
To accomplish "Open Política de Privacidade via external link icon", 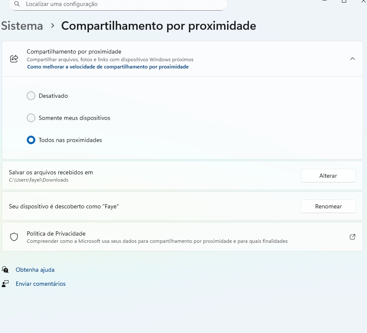I will (x=353, y=237).
